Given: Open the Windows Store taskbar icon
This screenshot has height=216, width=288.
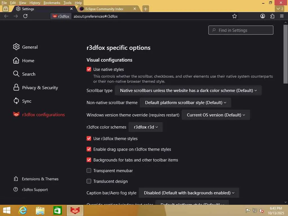Looking at the screenshot, I should click(57, 210).
